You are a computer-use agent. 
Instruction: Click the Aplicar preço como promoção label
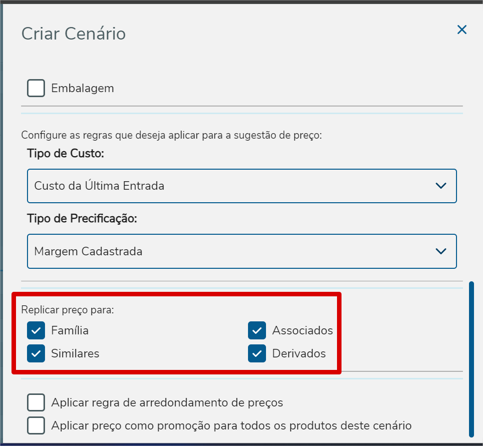click(x=231, y=425)
